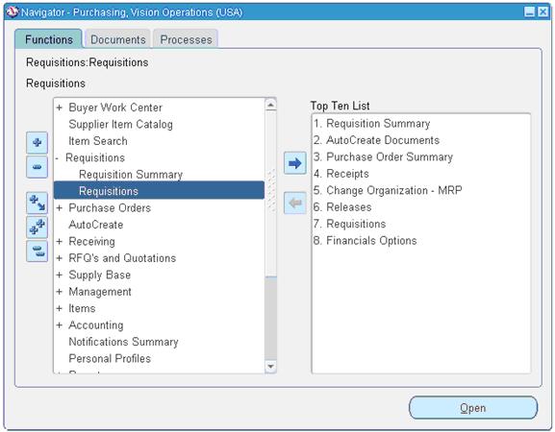This screenshot has height=432, width=555.
Task: Select Notifications Summary in the tree
Action: 123,342
